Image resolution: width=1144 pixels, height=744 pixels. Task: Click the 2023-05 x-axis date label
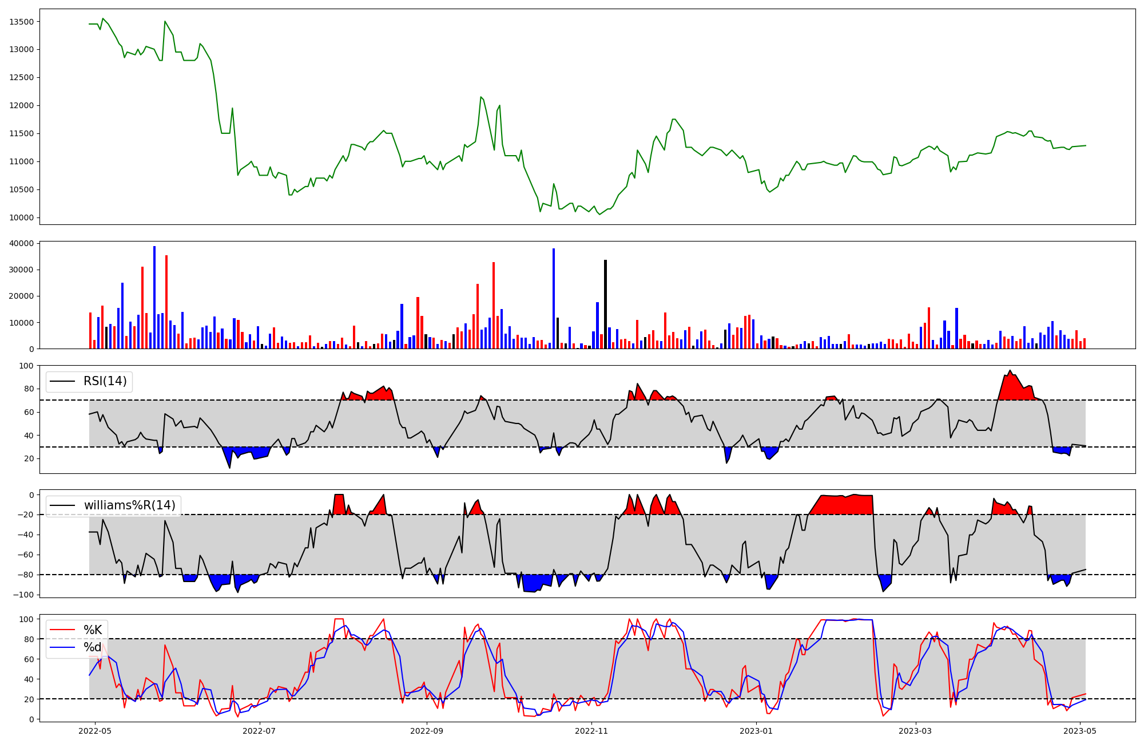(x=1080, y=731)
